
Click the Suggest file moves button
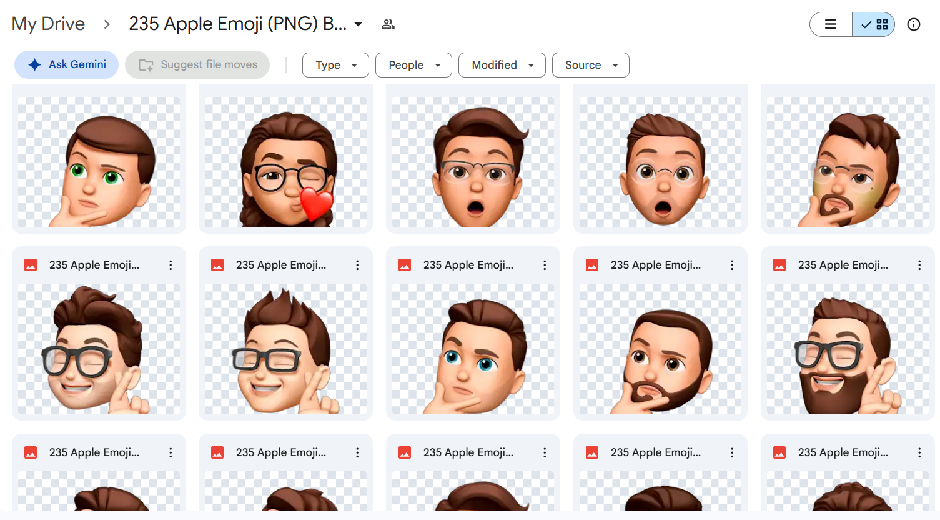pyautogui.click(x=197, y=64)
